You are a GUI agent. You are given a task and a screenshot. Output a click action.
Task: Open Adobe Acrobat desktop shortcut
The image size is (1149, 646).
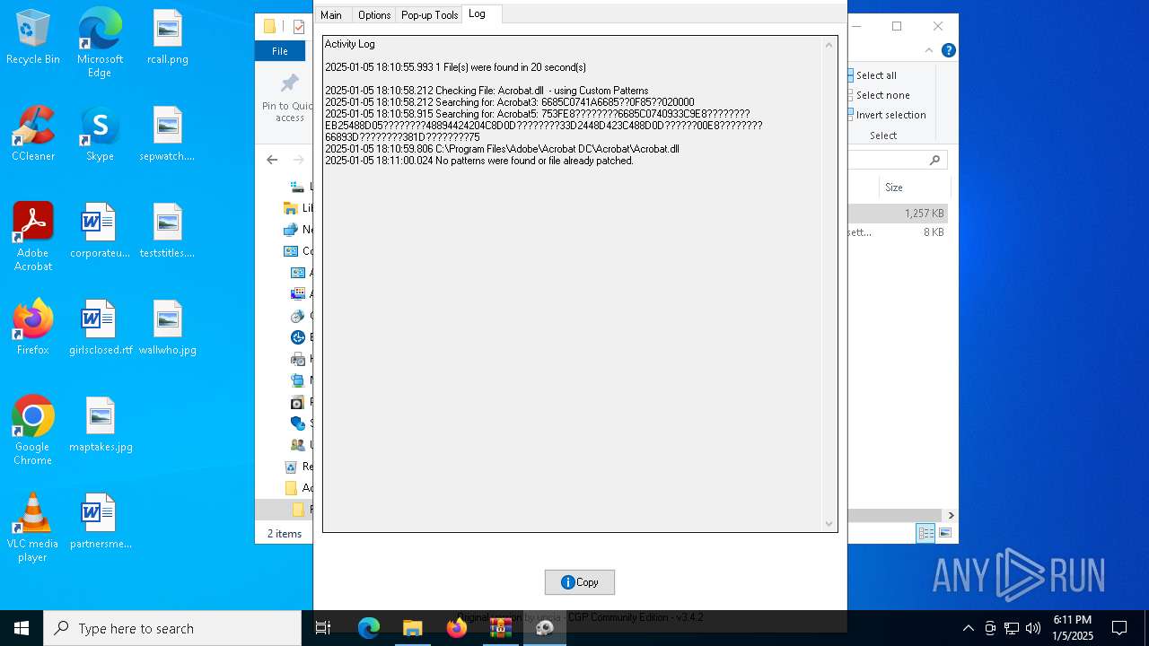point(33,237)
